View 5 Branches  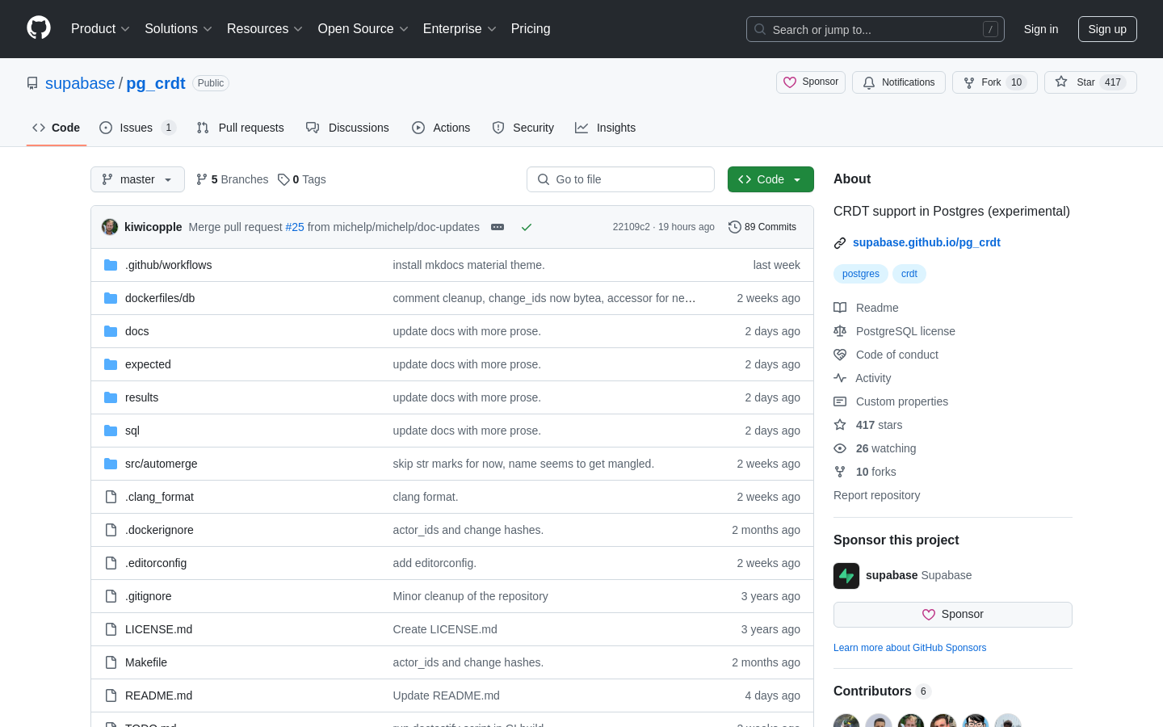[x=232, y=179]
